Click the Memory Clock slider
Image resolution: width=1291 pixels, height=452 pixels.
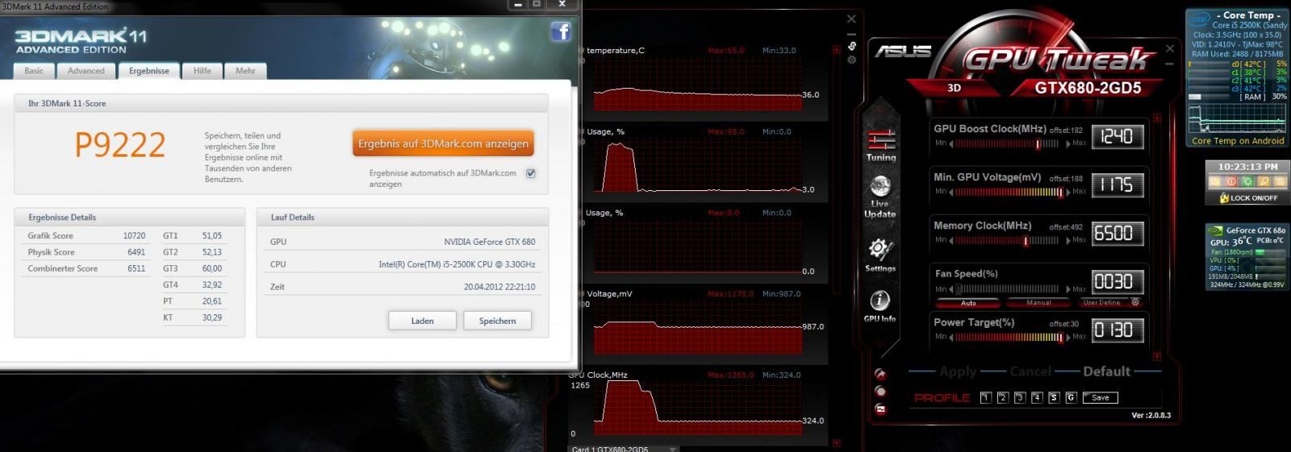pyautogui.click(x=1009, y=241)
